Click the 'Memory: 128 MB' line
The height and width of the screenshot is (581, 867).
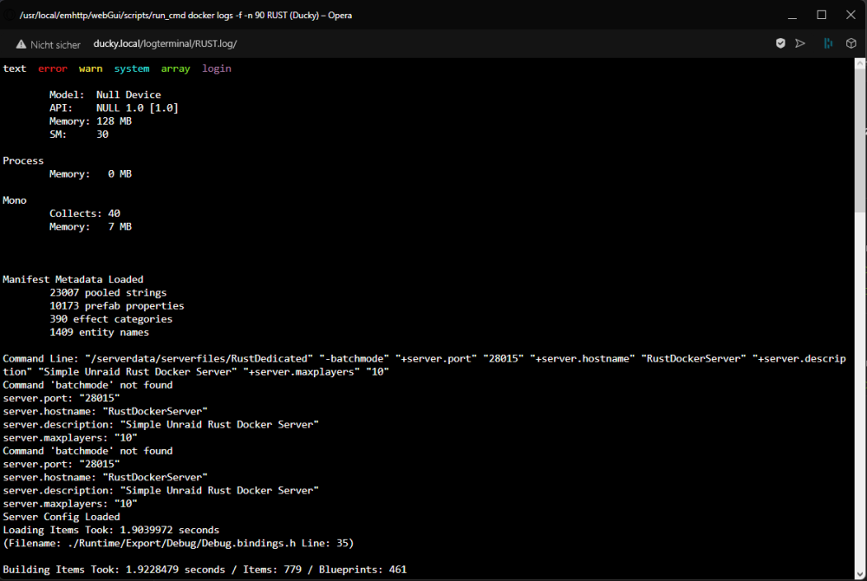90,121
